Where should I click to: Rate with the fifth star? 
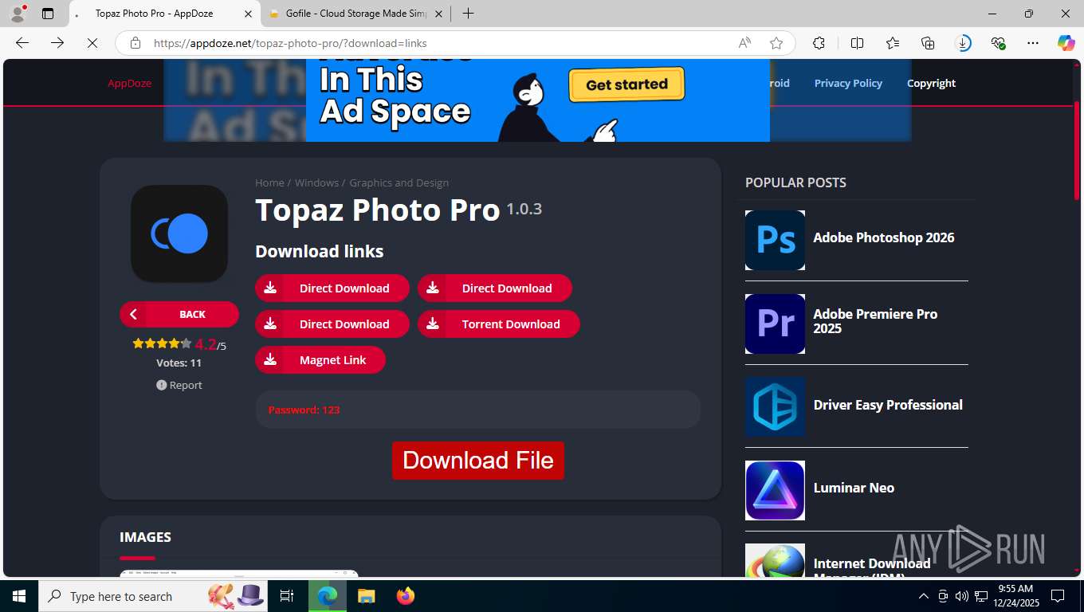(x=186, y=343)
